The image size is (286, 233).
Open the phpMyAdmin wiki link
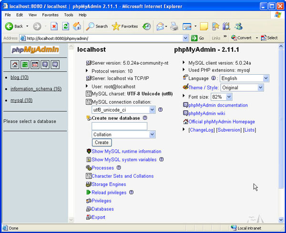[x=207, y=113]
